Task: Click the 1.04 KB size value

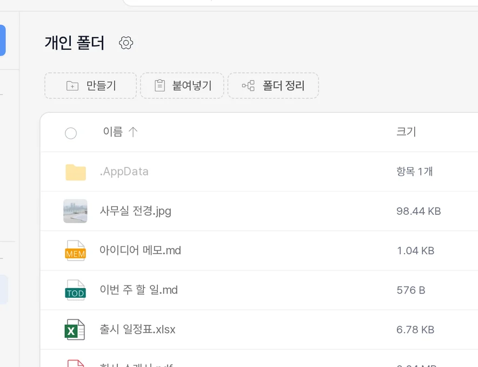Action: tap(415, 251)
